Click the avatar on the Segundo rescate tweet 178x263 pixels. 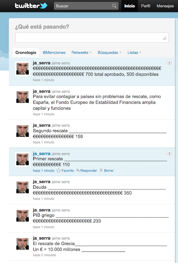click(x=23, y=131)
